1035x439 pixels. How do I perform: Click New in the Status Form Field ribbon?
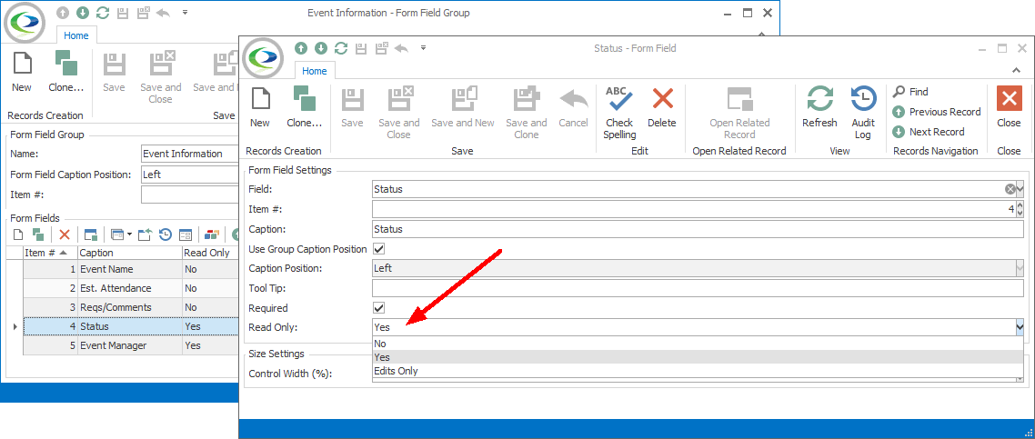click(259, 106)
